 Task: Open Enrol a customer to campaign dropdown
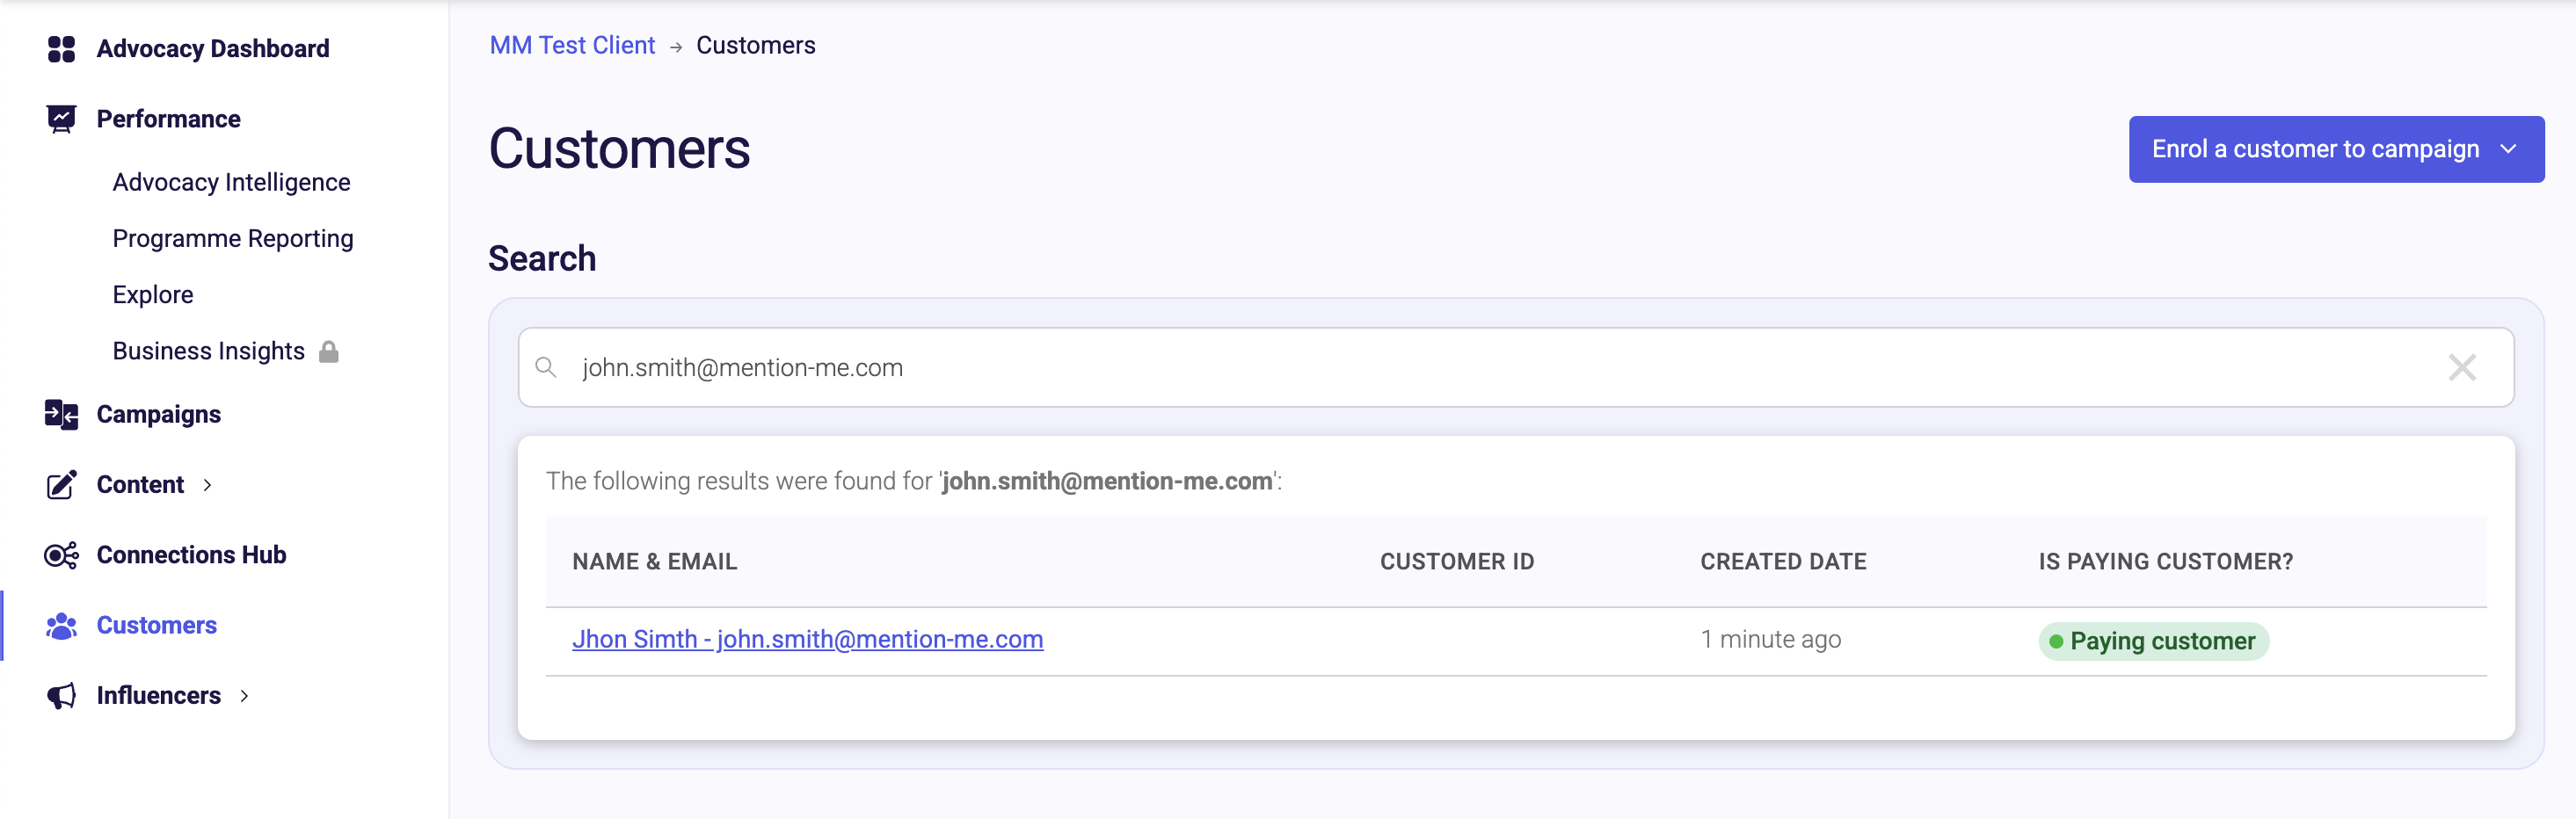2336,149
